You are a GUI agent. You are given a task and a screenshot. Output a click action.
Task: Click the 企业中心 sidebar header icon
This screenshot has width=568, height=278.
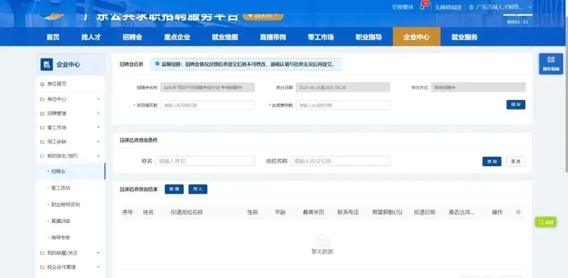click(x=47, y=65)
